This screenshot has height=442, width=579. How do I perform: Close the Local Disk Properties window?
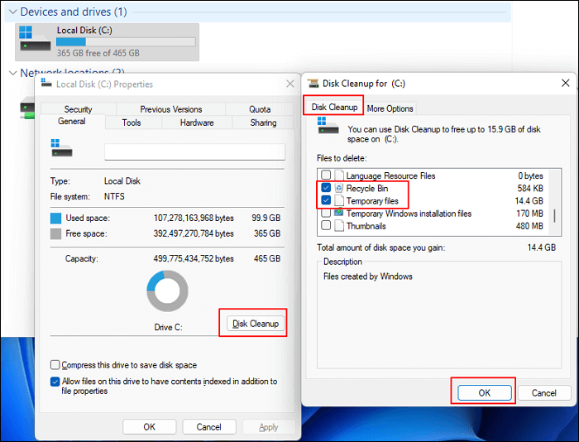point(290,84)
